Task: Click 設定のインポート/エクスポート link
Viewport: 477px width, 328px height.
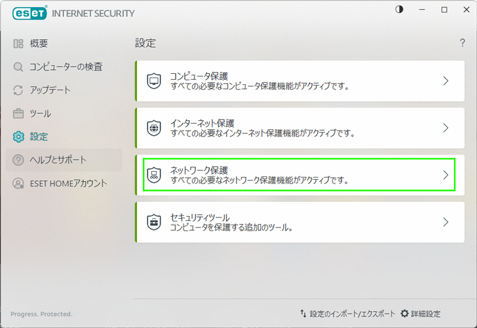Action: 353,314
